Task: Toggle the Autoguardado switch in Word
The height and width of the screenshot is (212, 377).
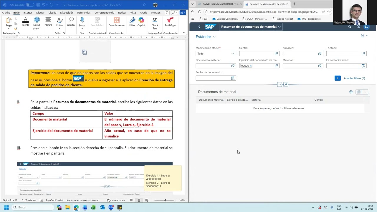Action: click(30, 5)
